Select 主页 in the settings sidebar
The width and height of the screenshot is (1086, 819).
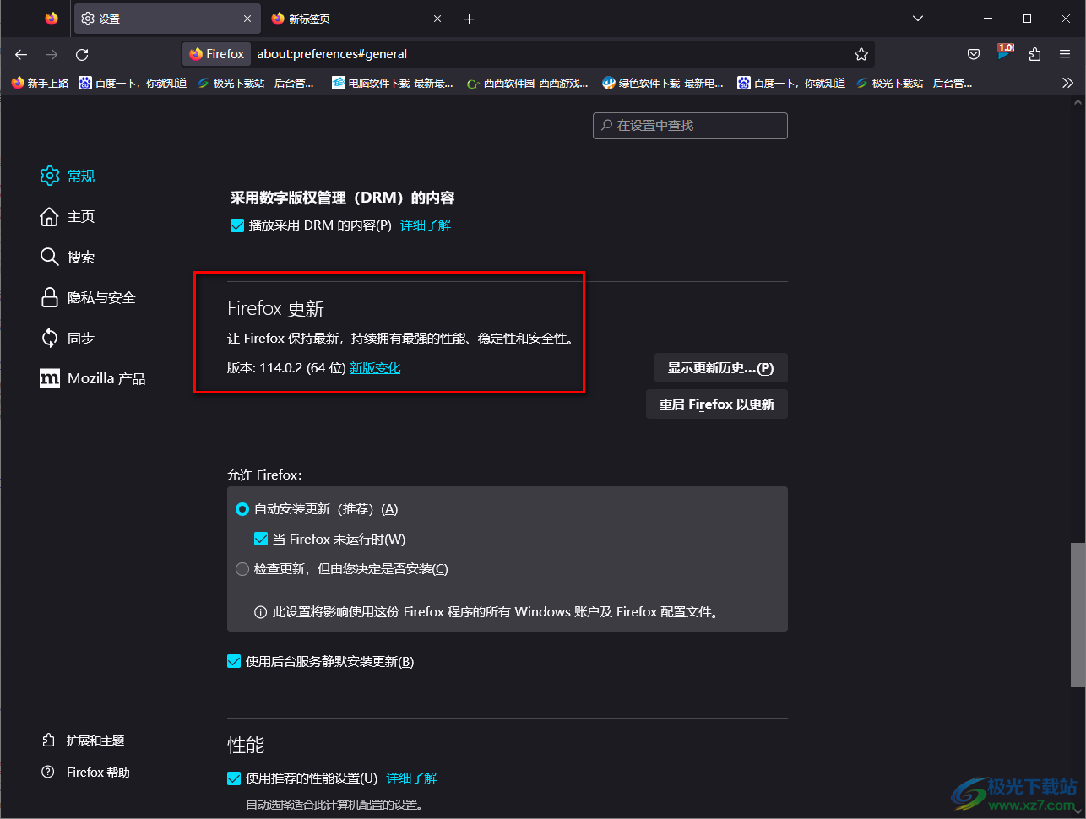(68, 216)
